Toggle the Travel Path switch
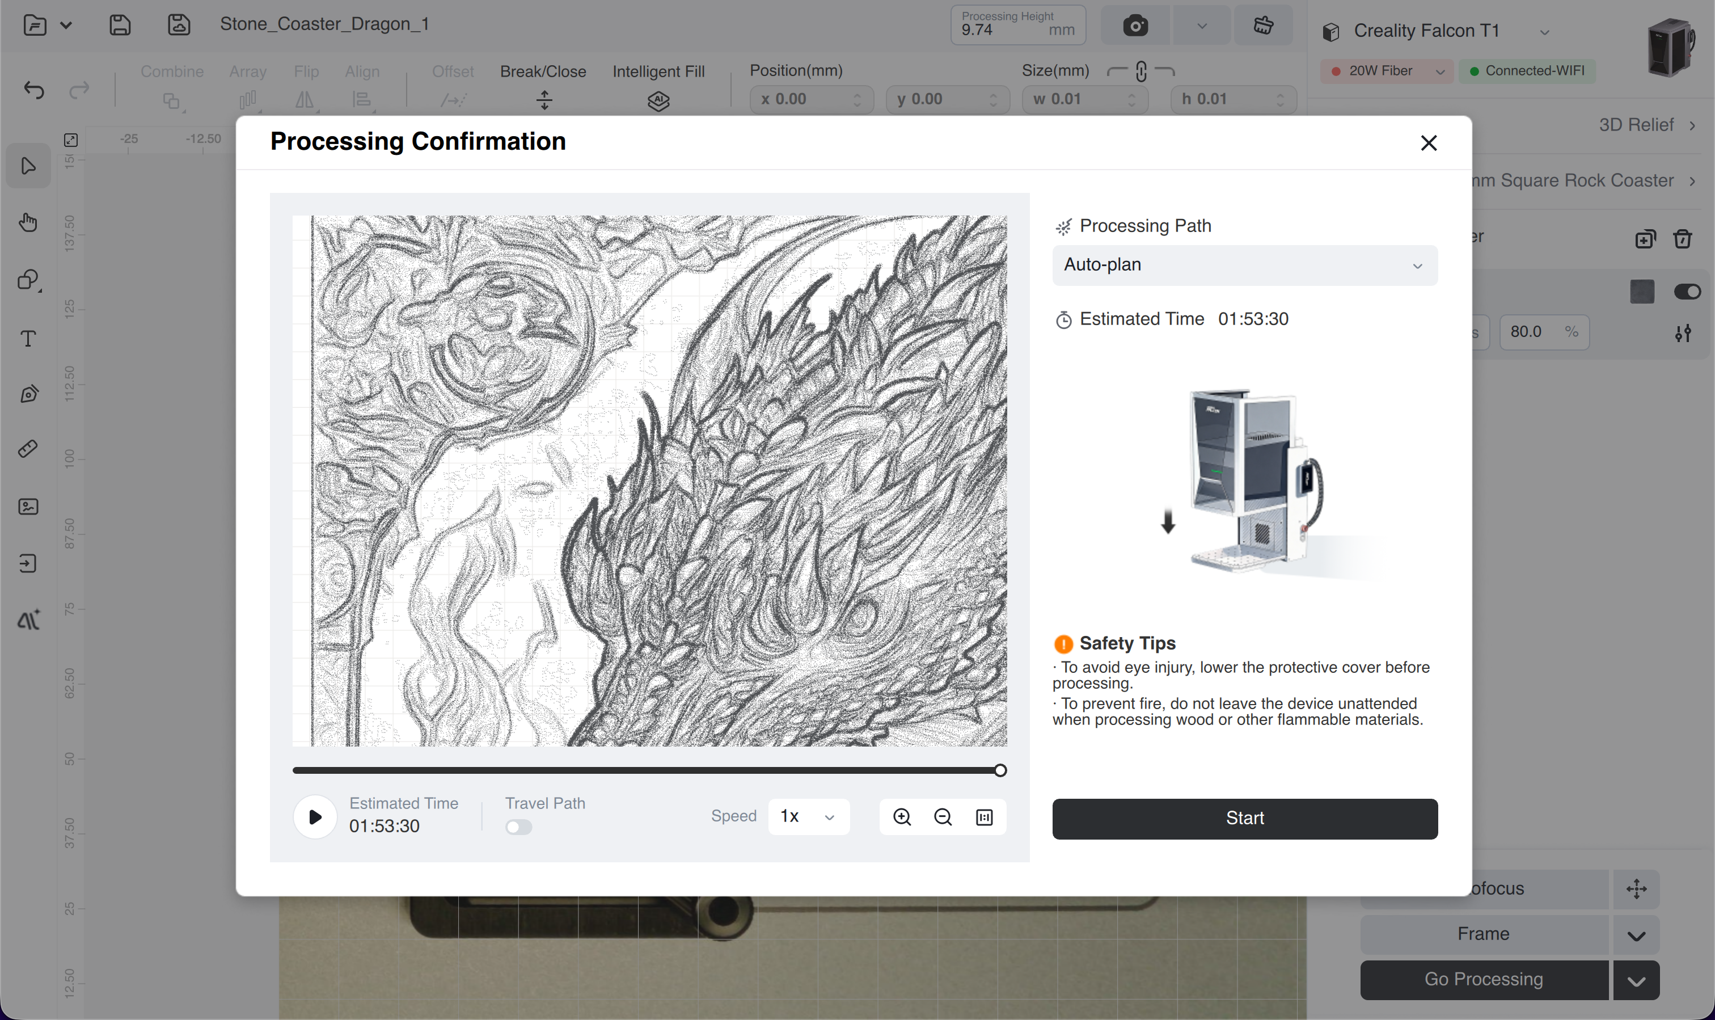1715x1020 pixels. (x=519, y=827)
